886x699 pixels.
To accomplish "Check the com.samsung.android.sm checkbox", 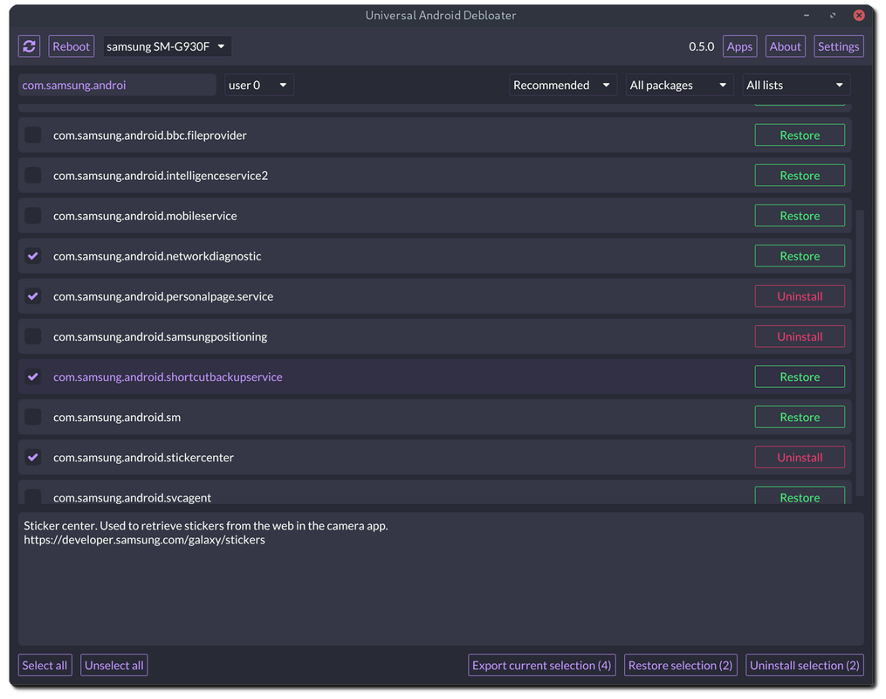I will point(33,417).
